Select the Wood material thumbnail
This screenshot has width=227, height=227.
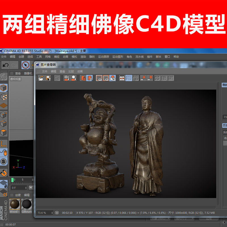(15, 204)
